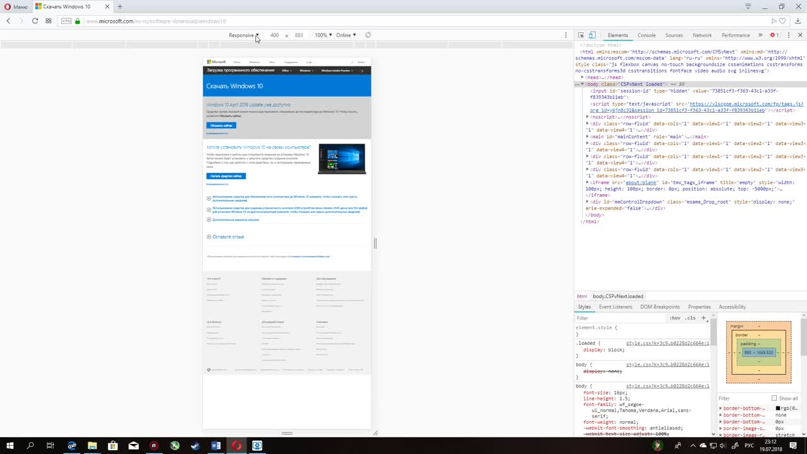This screenshot has height=454, width=807.
Task: Edit the viewport width value 400
Action: (274, 35)
